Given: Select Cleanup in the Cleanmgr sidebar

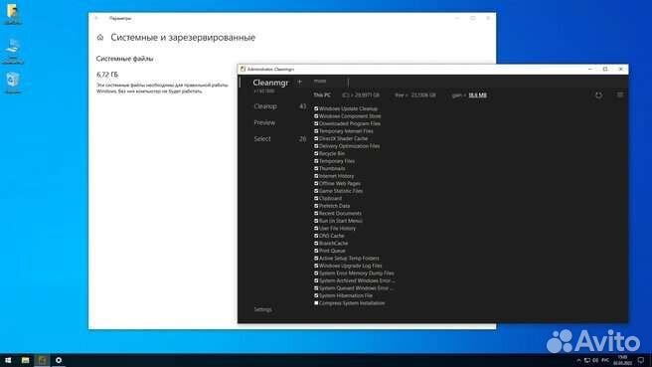Looking at the screenshot, I should 265,106.
